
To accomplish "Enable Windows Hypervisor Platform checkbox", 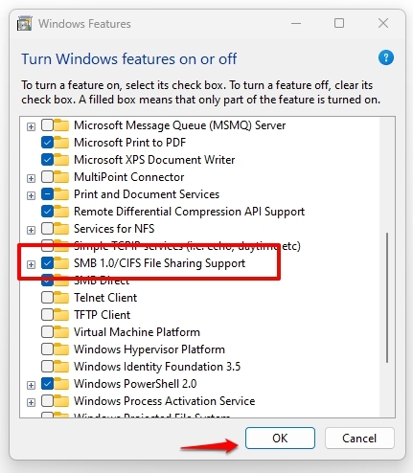I will [x=47, y=349].
